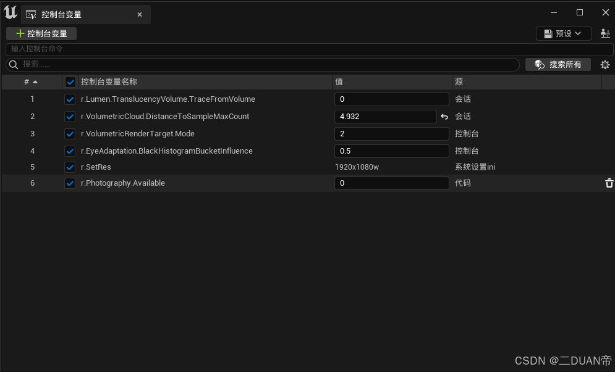615x372 pixels.
Task: Click 系统设置ini source text
Action: 475,167
